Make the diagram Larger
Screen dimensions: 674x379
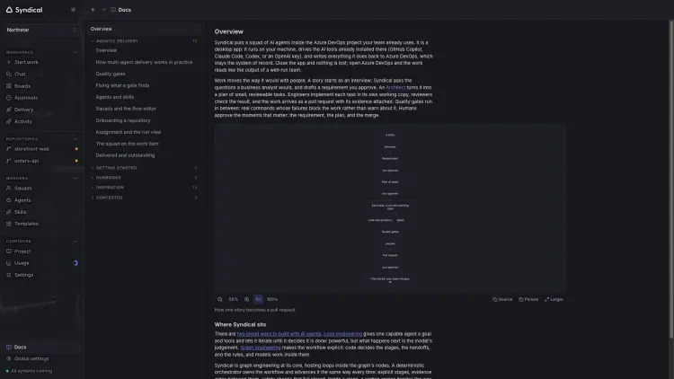(x=554, y=299)
